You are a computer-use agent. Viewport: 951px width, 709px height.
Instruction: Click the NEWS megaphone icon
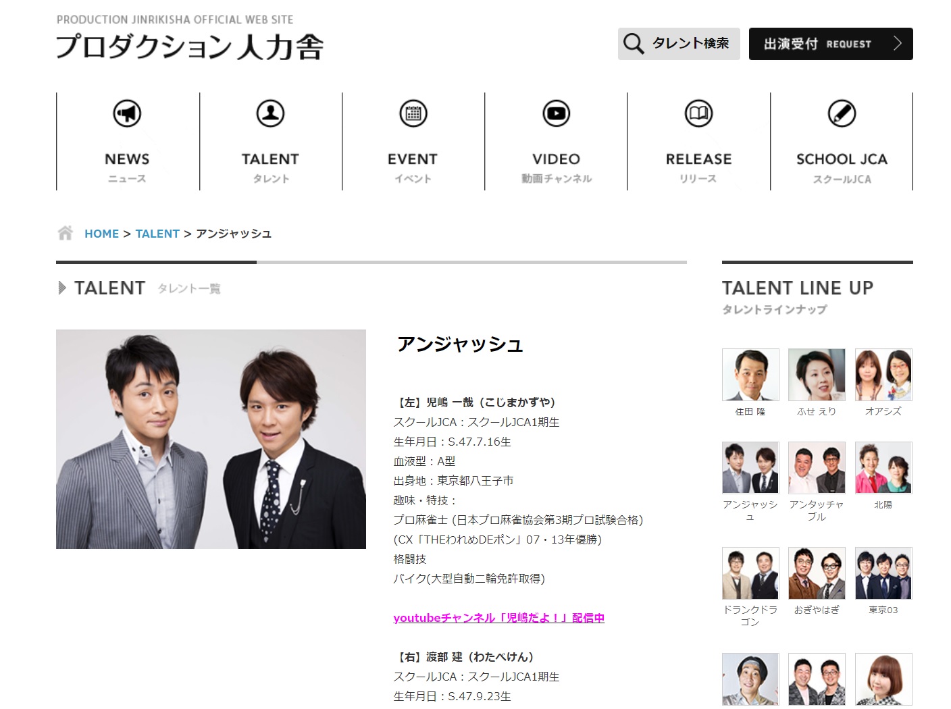point(127,113)
